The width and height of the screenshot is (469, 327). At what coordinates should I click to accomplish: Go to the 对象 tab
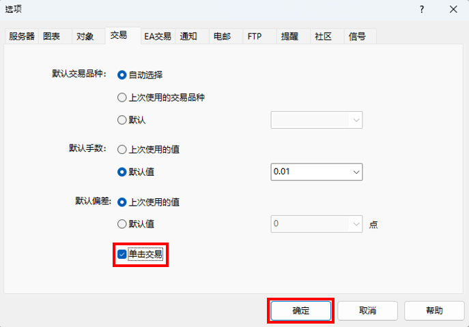tap(85, 37)
